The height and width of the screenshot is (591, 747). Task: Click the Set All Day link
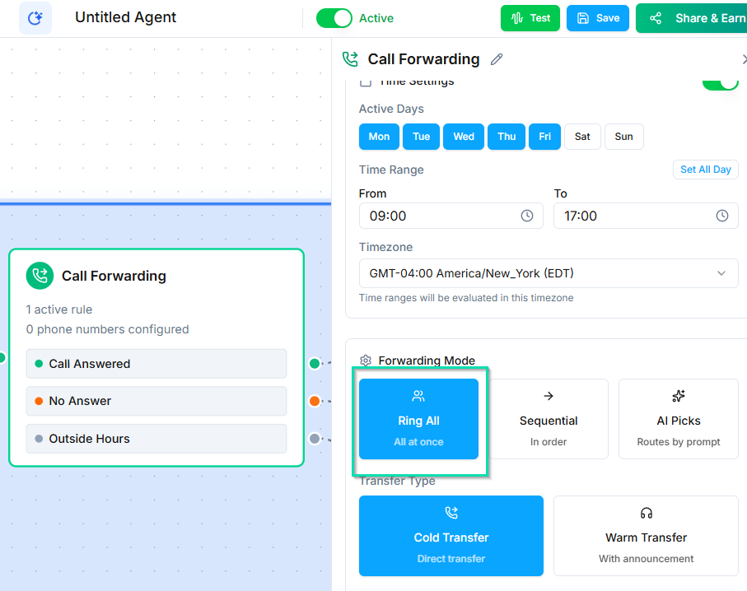705,170
